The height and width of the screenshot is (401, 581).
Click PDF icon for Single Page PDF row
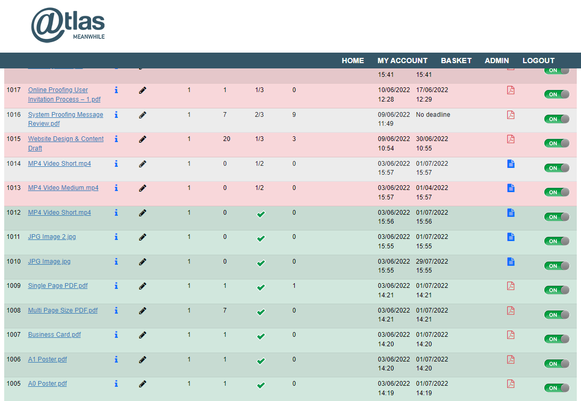point(510,286)
